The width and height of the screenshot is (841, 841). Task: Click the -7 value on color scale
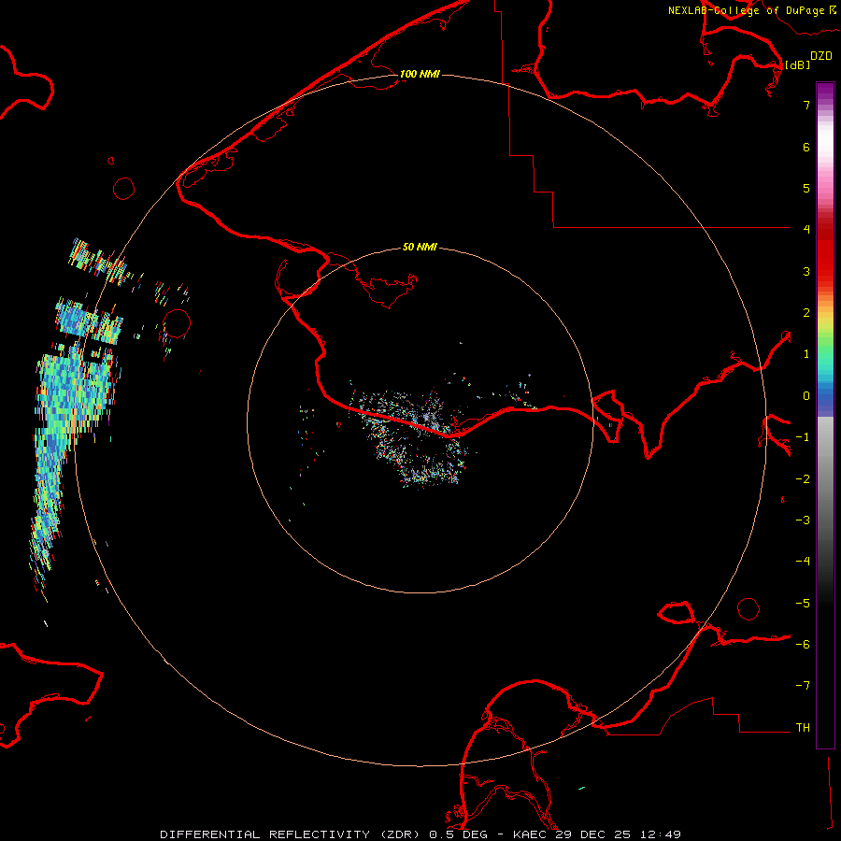click(x=803, y=686)
